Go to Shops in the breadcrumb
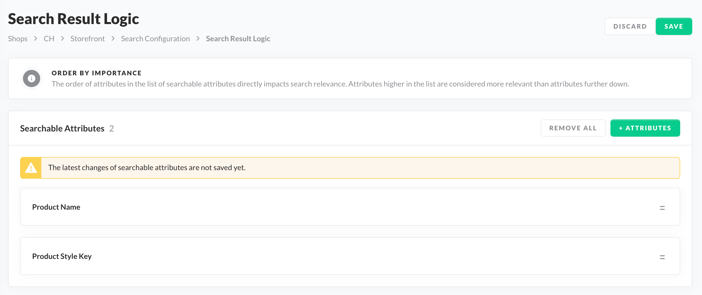Image resolution: width=702 pixels, height=295 pixels. point(18,39)
